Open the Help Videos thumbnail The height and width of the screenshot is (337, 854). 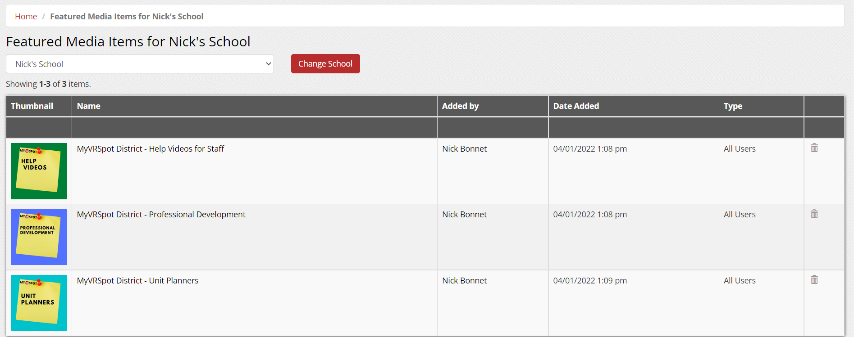click(39, 171)
